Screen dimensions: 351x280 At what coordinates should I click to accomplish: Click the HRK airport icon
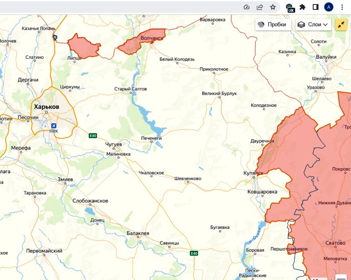(x=54, y=126)
